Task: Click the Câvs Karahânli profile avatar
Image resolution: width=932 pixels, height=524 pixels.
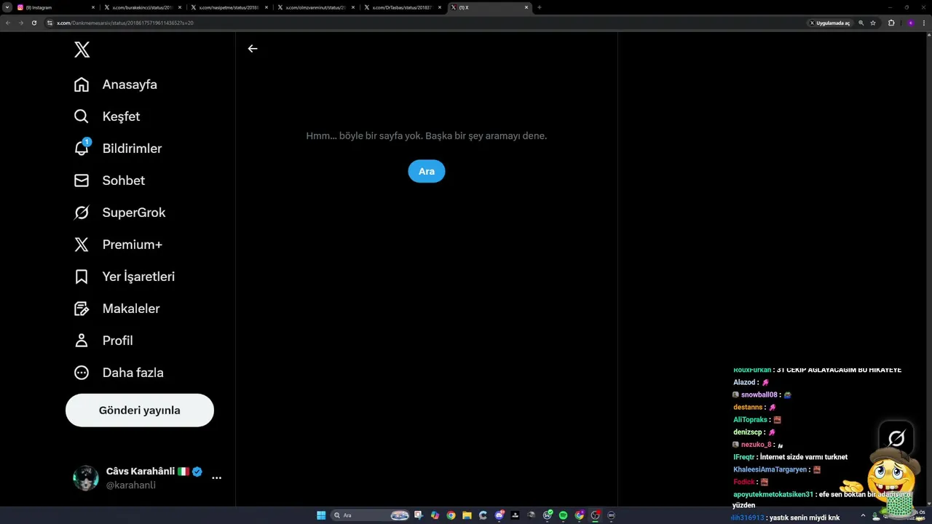Action: pos(86,478)
